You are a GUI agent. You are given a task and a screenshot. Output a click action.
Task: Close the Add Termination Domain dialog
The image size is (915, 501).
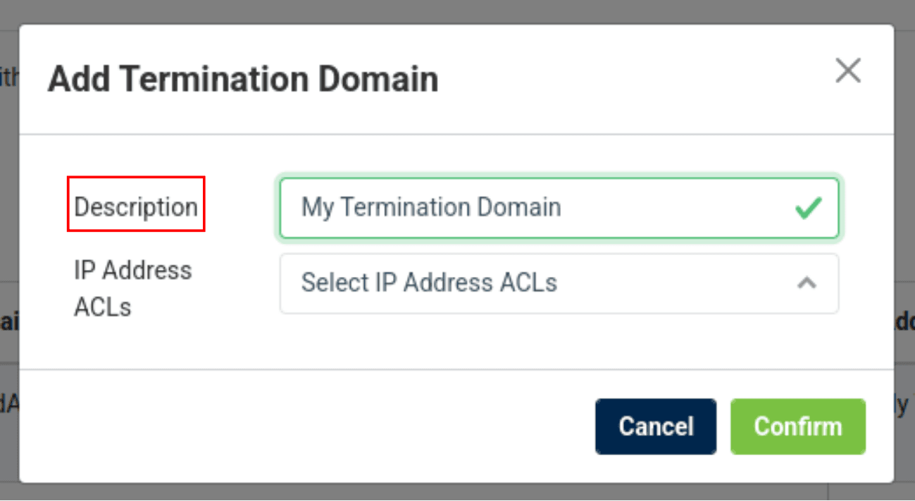point(847,70)
